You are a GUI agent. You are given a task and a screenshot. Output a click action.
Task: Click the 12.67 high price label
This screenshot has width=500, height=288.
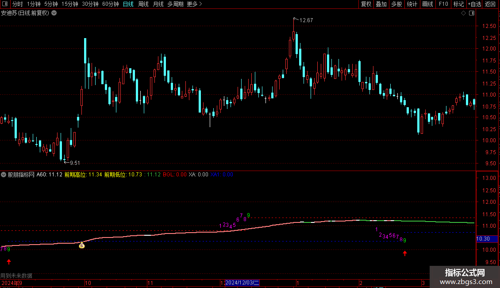point(306,20)
